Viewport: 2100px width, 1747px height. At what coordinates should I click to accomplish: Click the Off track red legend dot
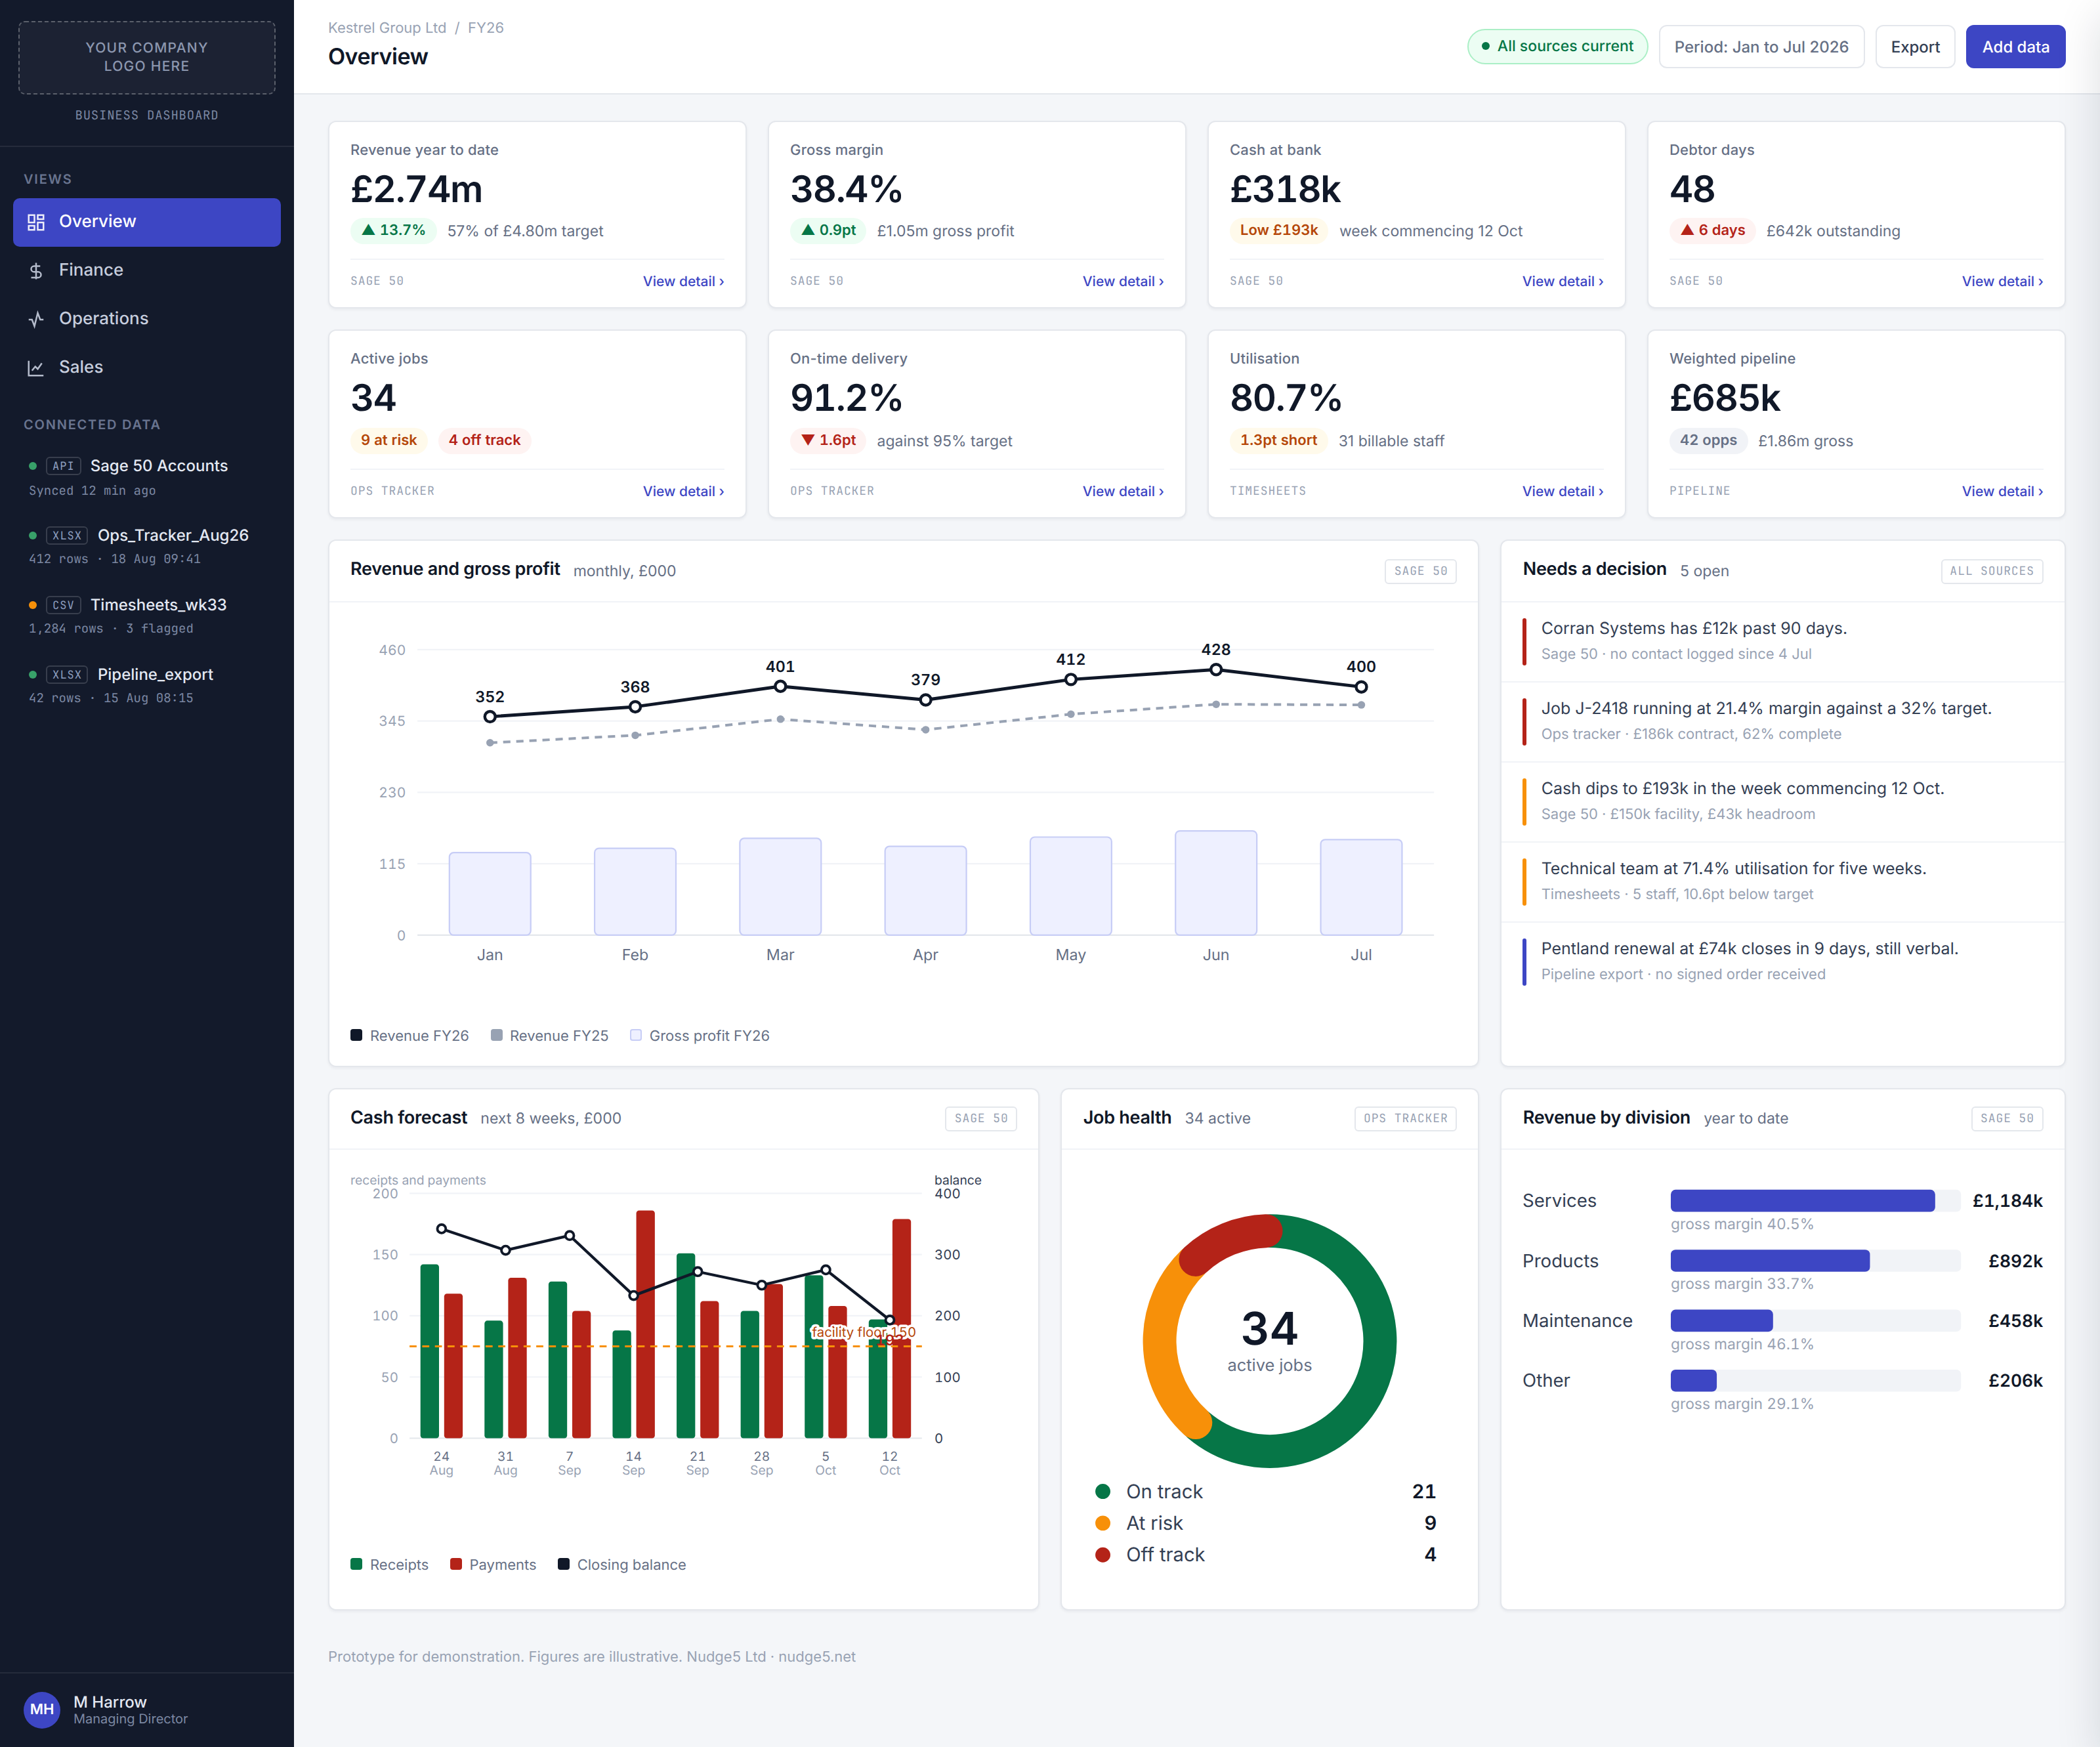[x=1102, y=1555]
